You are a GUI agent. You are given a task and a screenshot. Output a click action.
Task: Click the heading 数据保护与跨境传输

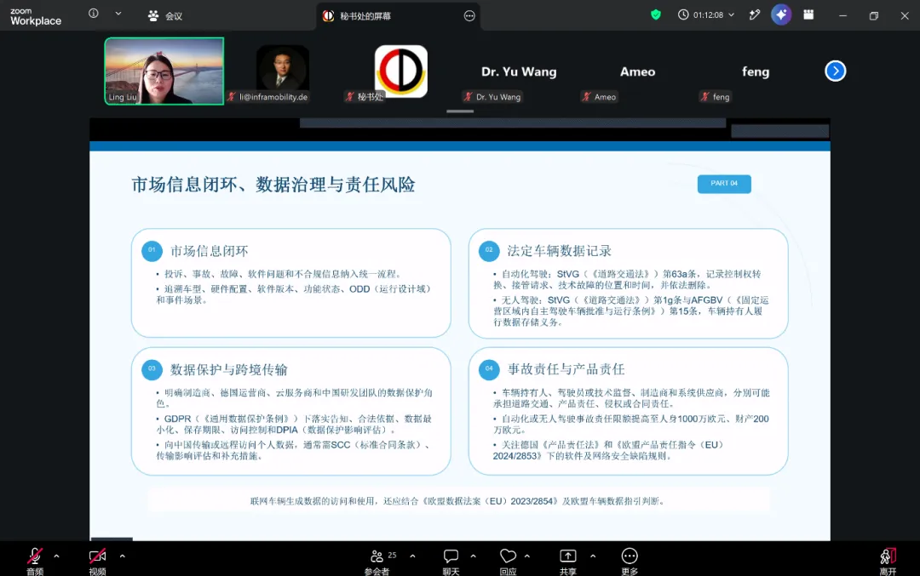point(229,370)
